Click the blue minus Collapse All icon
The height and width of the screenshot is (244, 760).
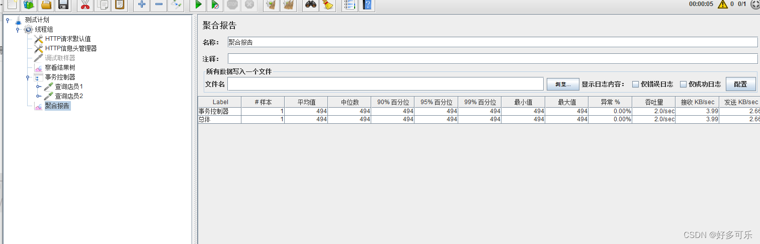click(x=159, y=5)
